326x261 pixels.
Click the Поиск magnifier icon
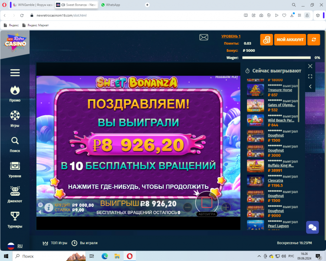pos(15,141)
